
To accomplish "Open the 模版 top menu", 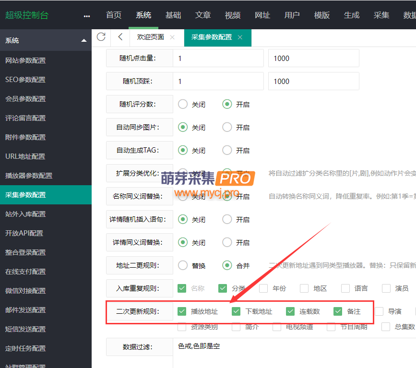I will [322, 15].
